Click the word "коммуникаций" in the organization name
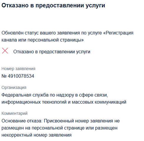The width and height of the screenshot is (144, 141). click(x=110, y=102)
